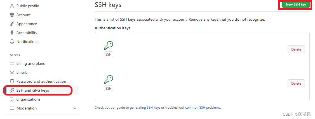Delete the second SSH key
The width and height of the screenshot is (315, 119).
pyautogui.click(x=296, y=83)
